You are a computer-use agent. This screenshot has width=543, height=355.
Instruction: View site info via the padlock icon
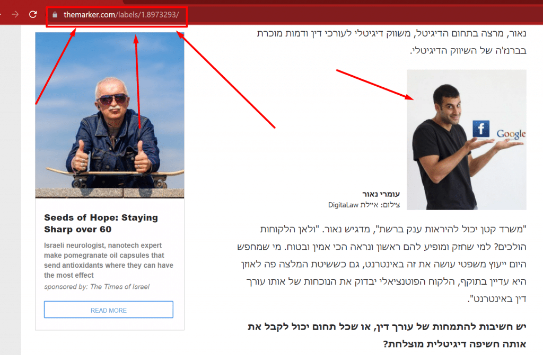pos(55,15)
